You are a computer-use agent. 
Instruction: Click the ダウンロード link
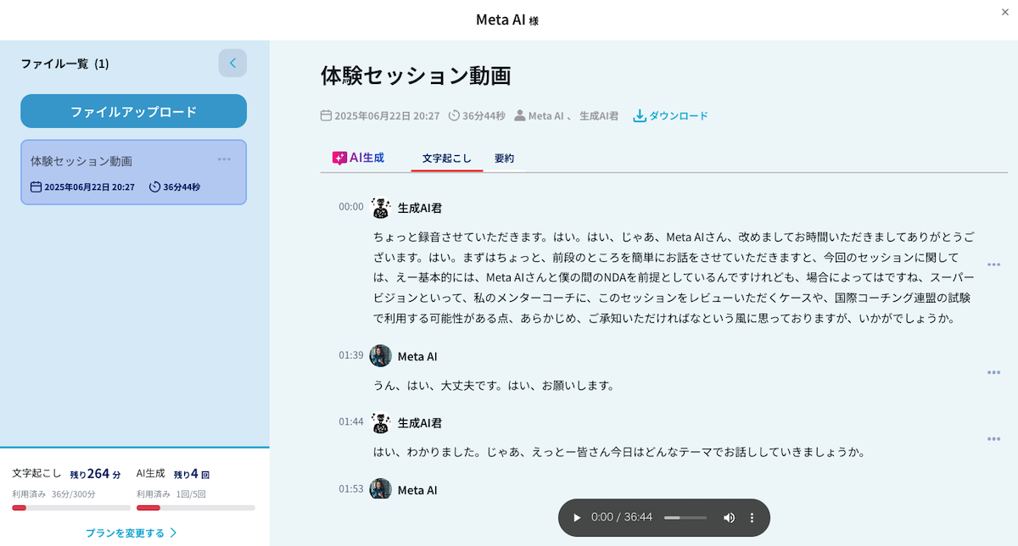(x=671, y=116)
